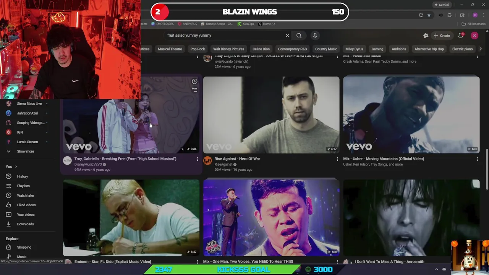The image size is (489, 275).
Task: Toggle bookmark star for this page
Action: click(x=429, y=15)
